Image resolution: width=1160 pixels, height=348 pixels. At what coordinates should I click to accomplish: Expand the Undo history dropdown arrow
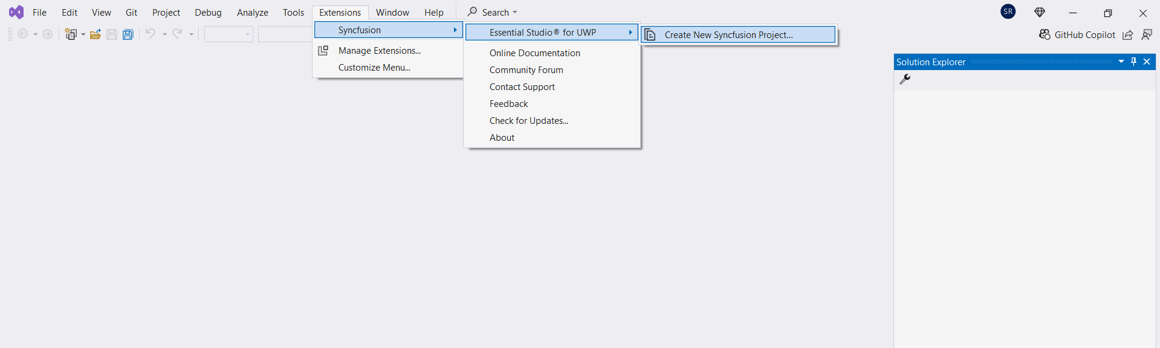click(x=164, y=34)
